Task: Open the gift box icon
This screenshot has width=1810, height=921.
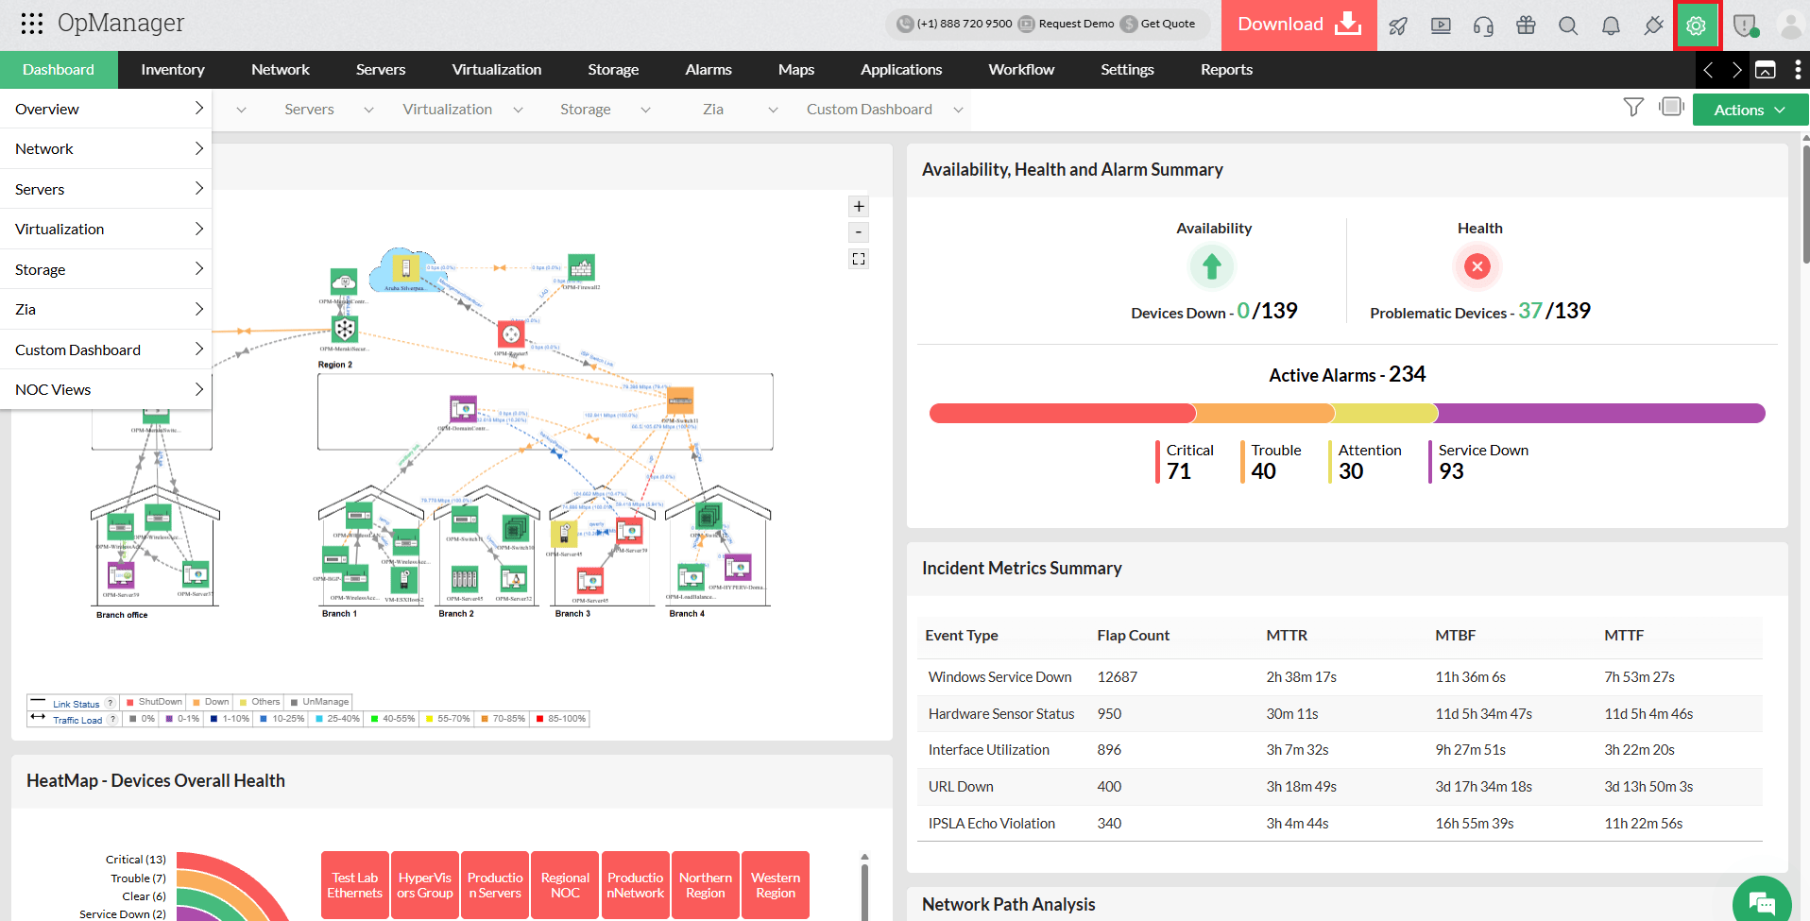Action: click(x=1526, y=26)
